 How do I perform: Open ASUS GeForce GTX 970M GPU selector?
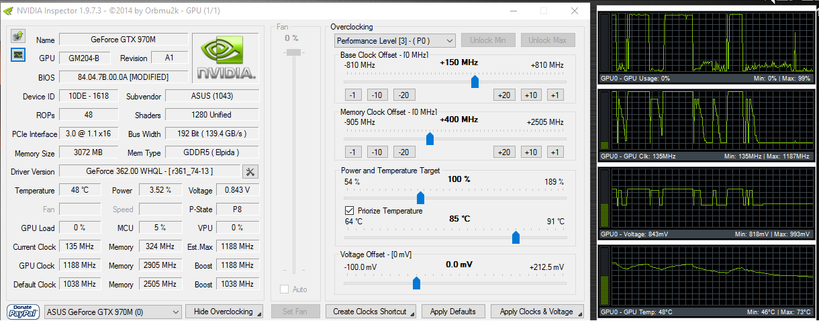pyautogui.click(x=112, y=312)
